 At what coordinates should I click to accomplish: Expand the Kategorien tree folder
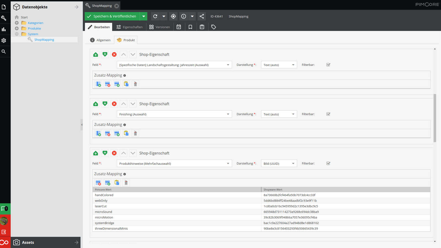17,23
